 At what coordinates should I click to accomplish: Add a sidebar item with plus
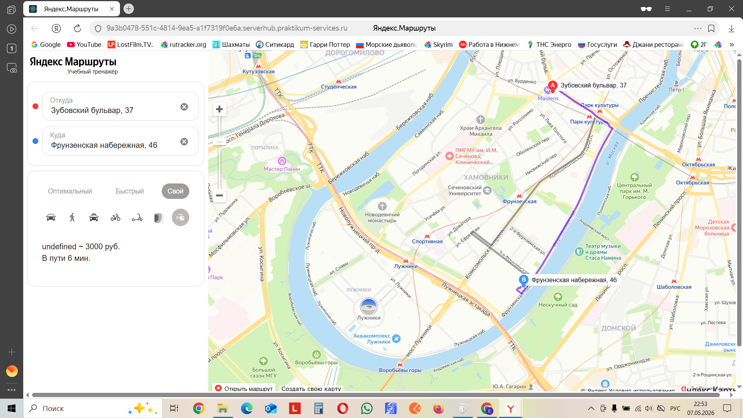(12, 352)
